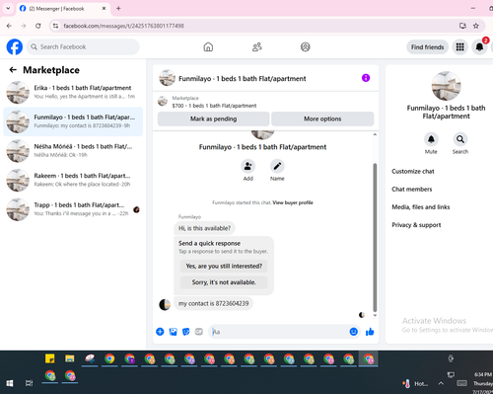Click More options button
493x394 pixels.
pos(322,118)
